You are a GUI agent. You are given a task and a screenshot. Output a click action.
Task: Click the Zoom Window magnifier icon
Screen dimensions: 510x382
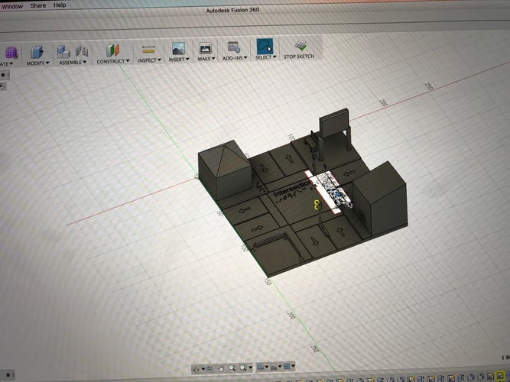[x=243, y=367]
